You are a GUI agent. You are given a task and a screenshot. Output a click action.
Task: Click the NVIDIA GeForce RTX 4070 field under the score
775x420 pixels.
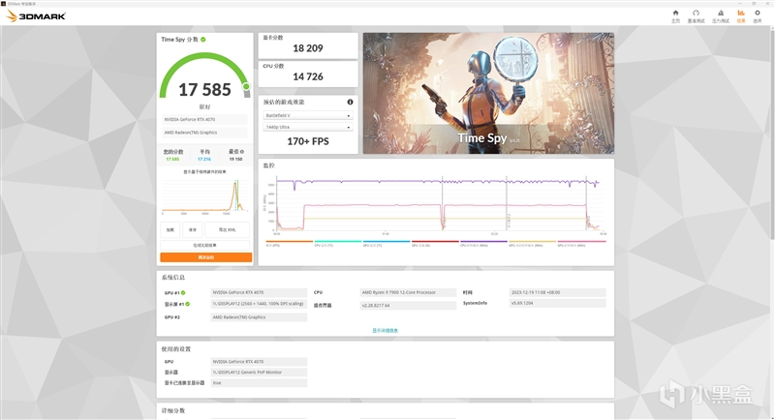point(204,119)
